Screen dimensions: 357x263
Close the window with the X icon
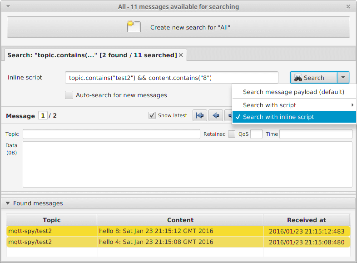348,7
